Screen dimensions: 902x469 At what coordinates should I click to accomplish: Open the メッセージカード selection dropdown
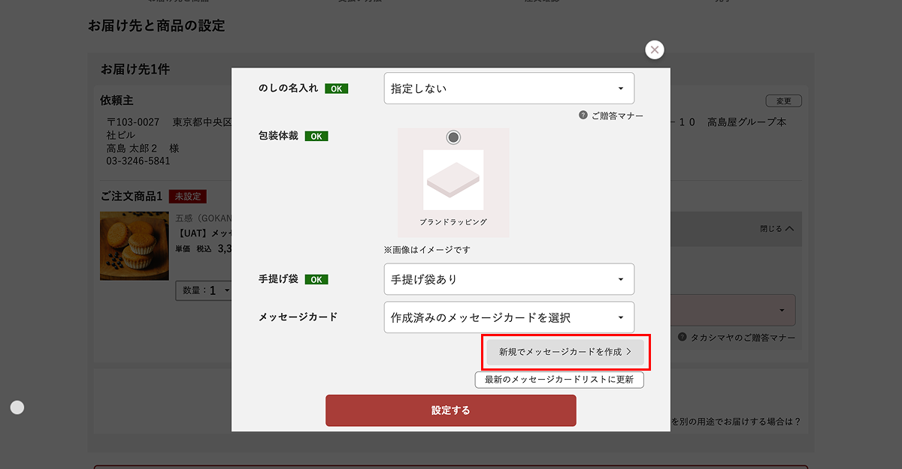[x=509, y=317]
